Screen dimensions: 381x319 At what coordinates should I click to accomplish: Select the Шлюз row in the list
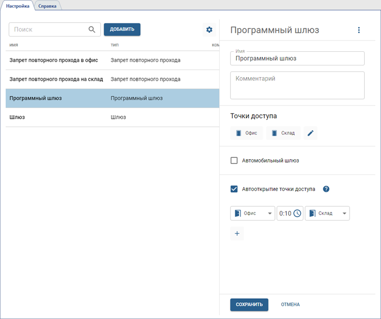click(112, 117)
